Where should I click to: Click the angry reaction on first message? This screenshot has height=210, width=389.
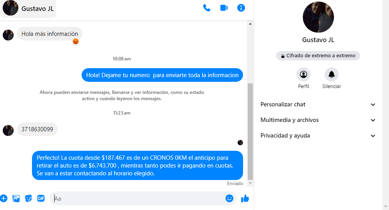point(76,41)
